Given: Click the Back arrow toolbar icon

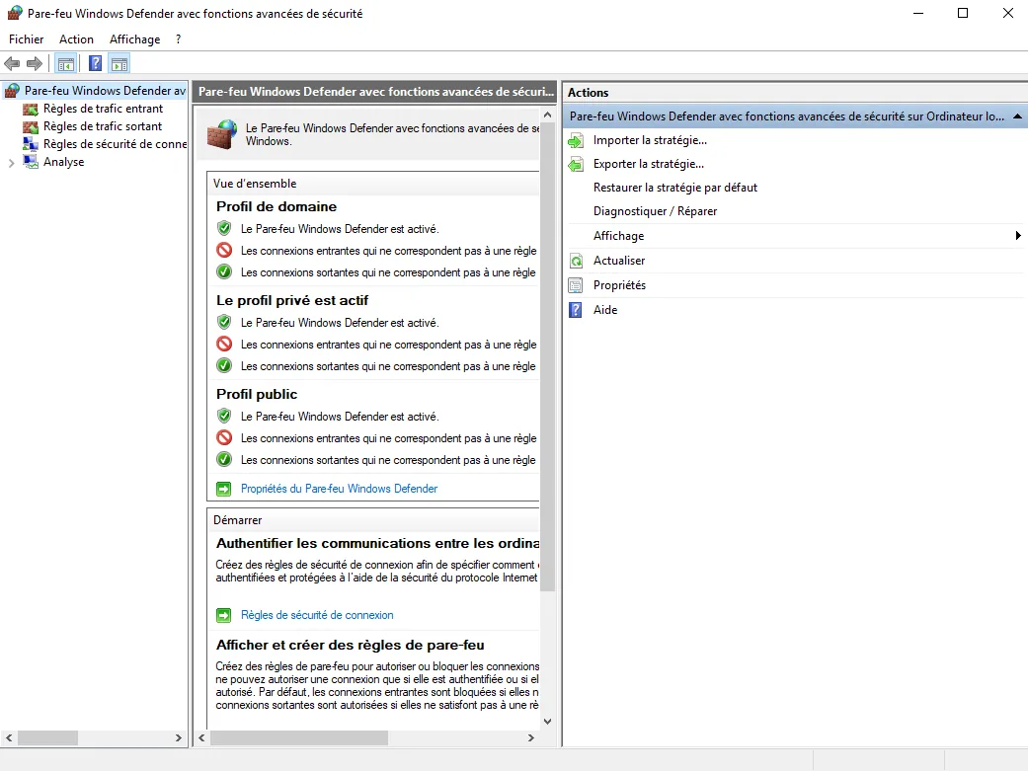Looking at the screenshot, I should 12,63.
